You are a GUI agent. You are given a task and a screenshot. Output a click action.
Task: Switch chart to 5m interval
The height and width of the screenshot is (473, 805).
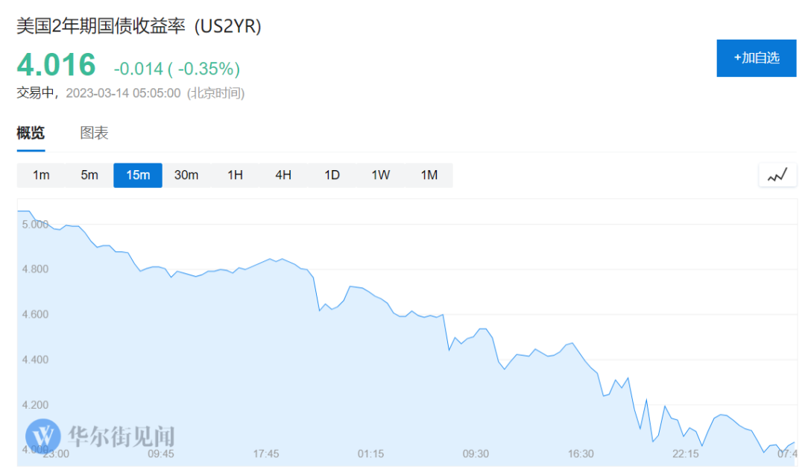pos(89,175)
